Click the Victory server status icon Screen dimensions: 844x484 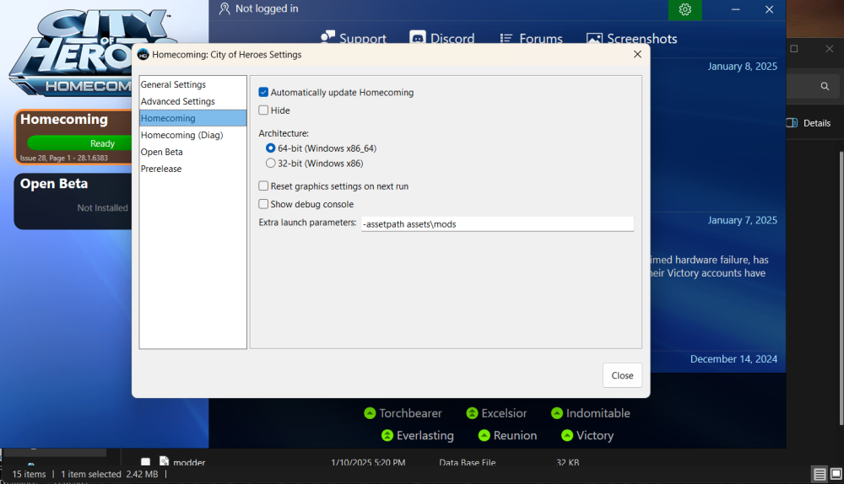click(x=567, y=436)
